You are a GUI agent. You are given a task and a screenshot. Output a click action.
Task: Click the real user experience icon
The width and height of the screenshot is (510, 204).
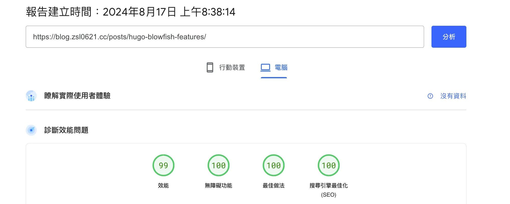click(31, 96)
